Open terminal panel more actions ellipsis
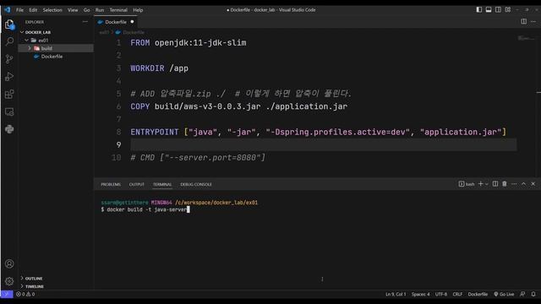 (x=514, y=184)
